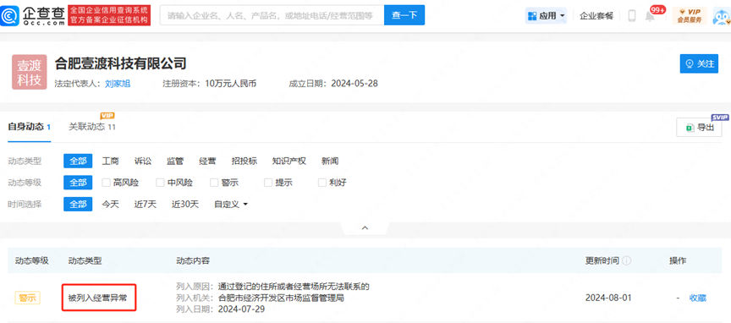Image resolution: width=731 pixels, height=323 pixels.
Task: Click the 壹渡科技 company logo thumbnail
Action: pos(30,72)
